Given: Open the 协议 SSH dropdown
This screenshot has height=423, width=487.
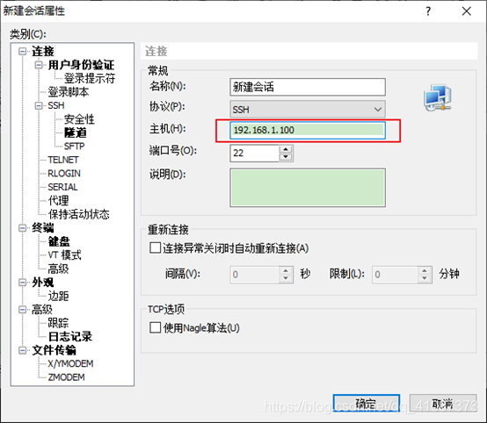Looking at the screenshot, I should 308,109.
